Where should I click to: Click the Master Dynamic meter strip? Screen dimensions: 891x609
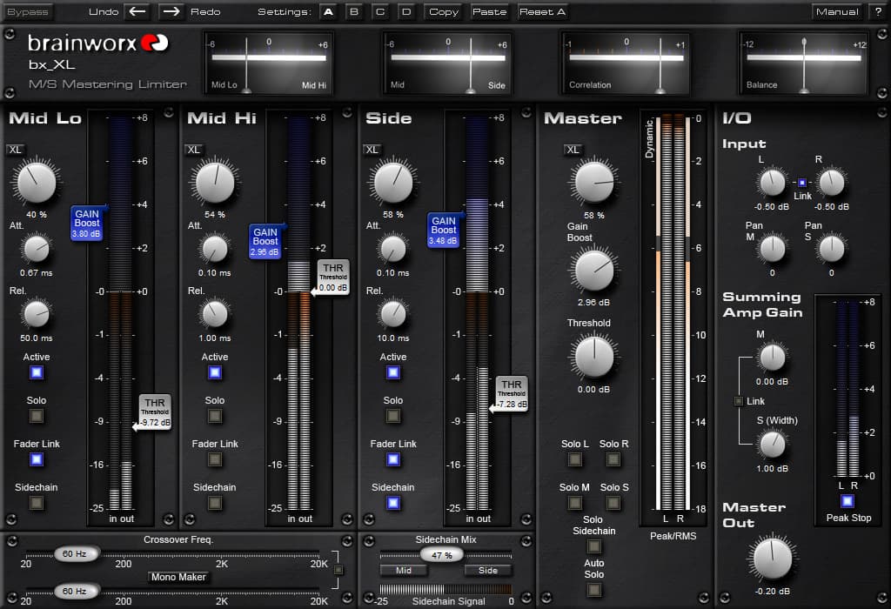pos(659,312)
